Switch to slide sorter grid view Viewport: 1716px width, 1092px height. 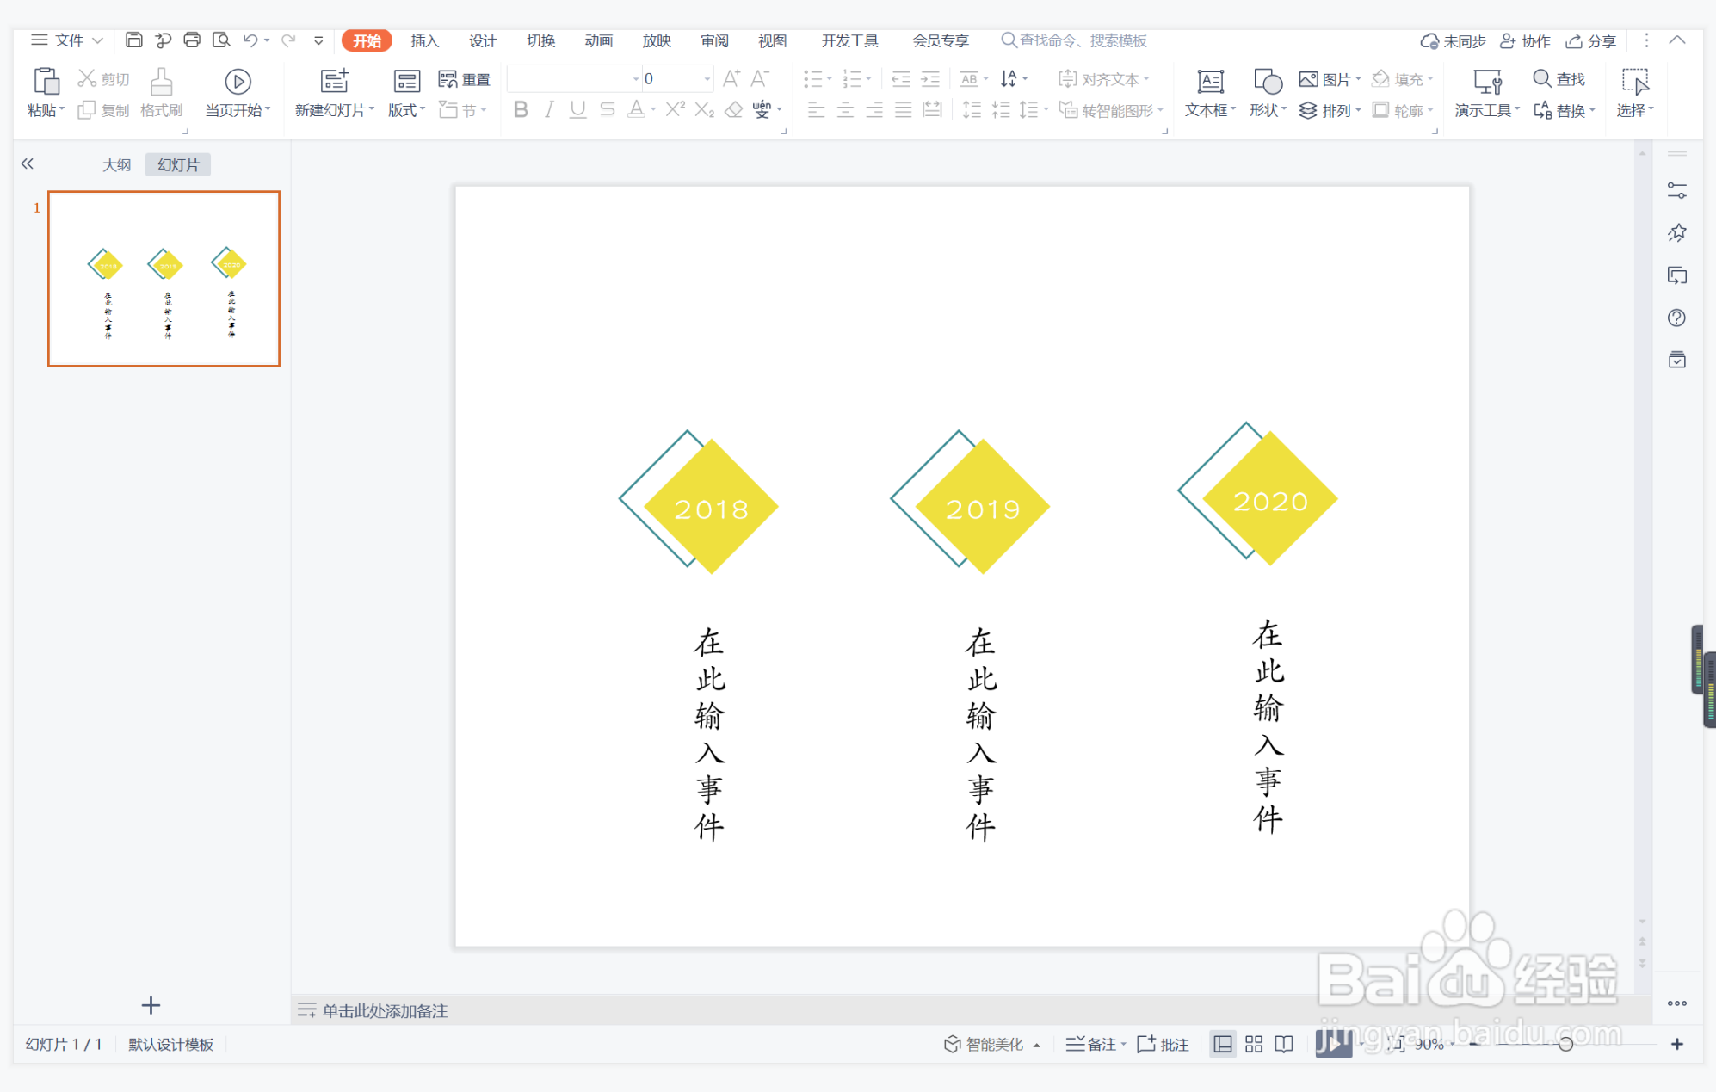click(x=1254, y=1044)
